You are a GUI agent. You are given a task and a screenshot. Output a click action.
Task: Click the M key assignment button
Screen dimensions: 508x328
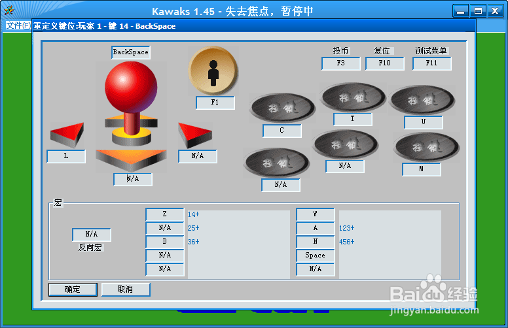422,169
